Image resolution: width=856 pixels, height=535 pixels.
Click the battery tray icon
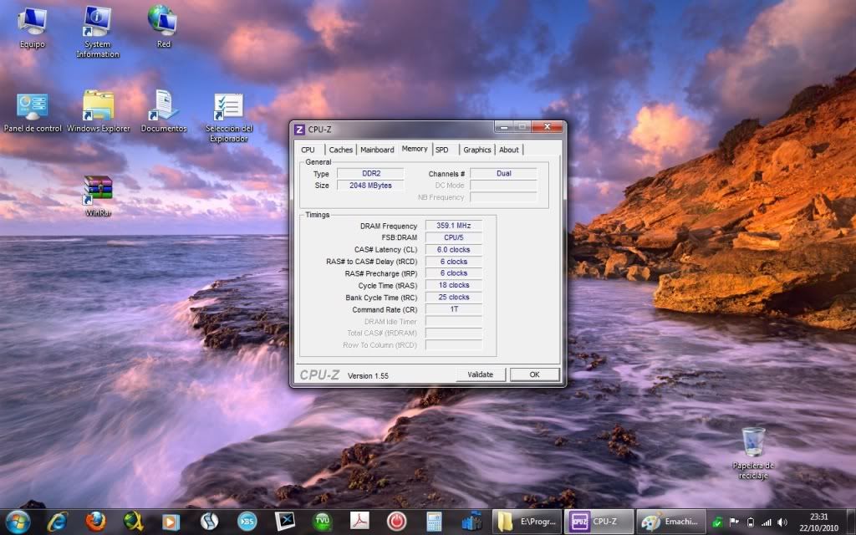click(751, 522)
